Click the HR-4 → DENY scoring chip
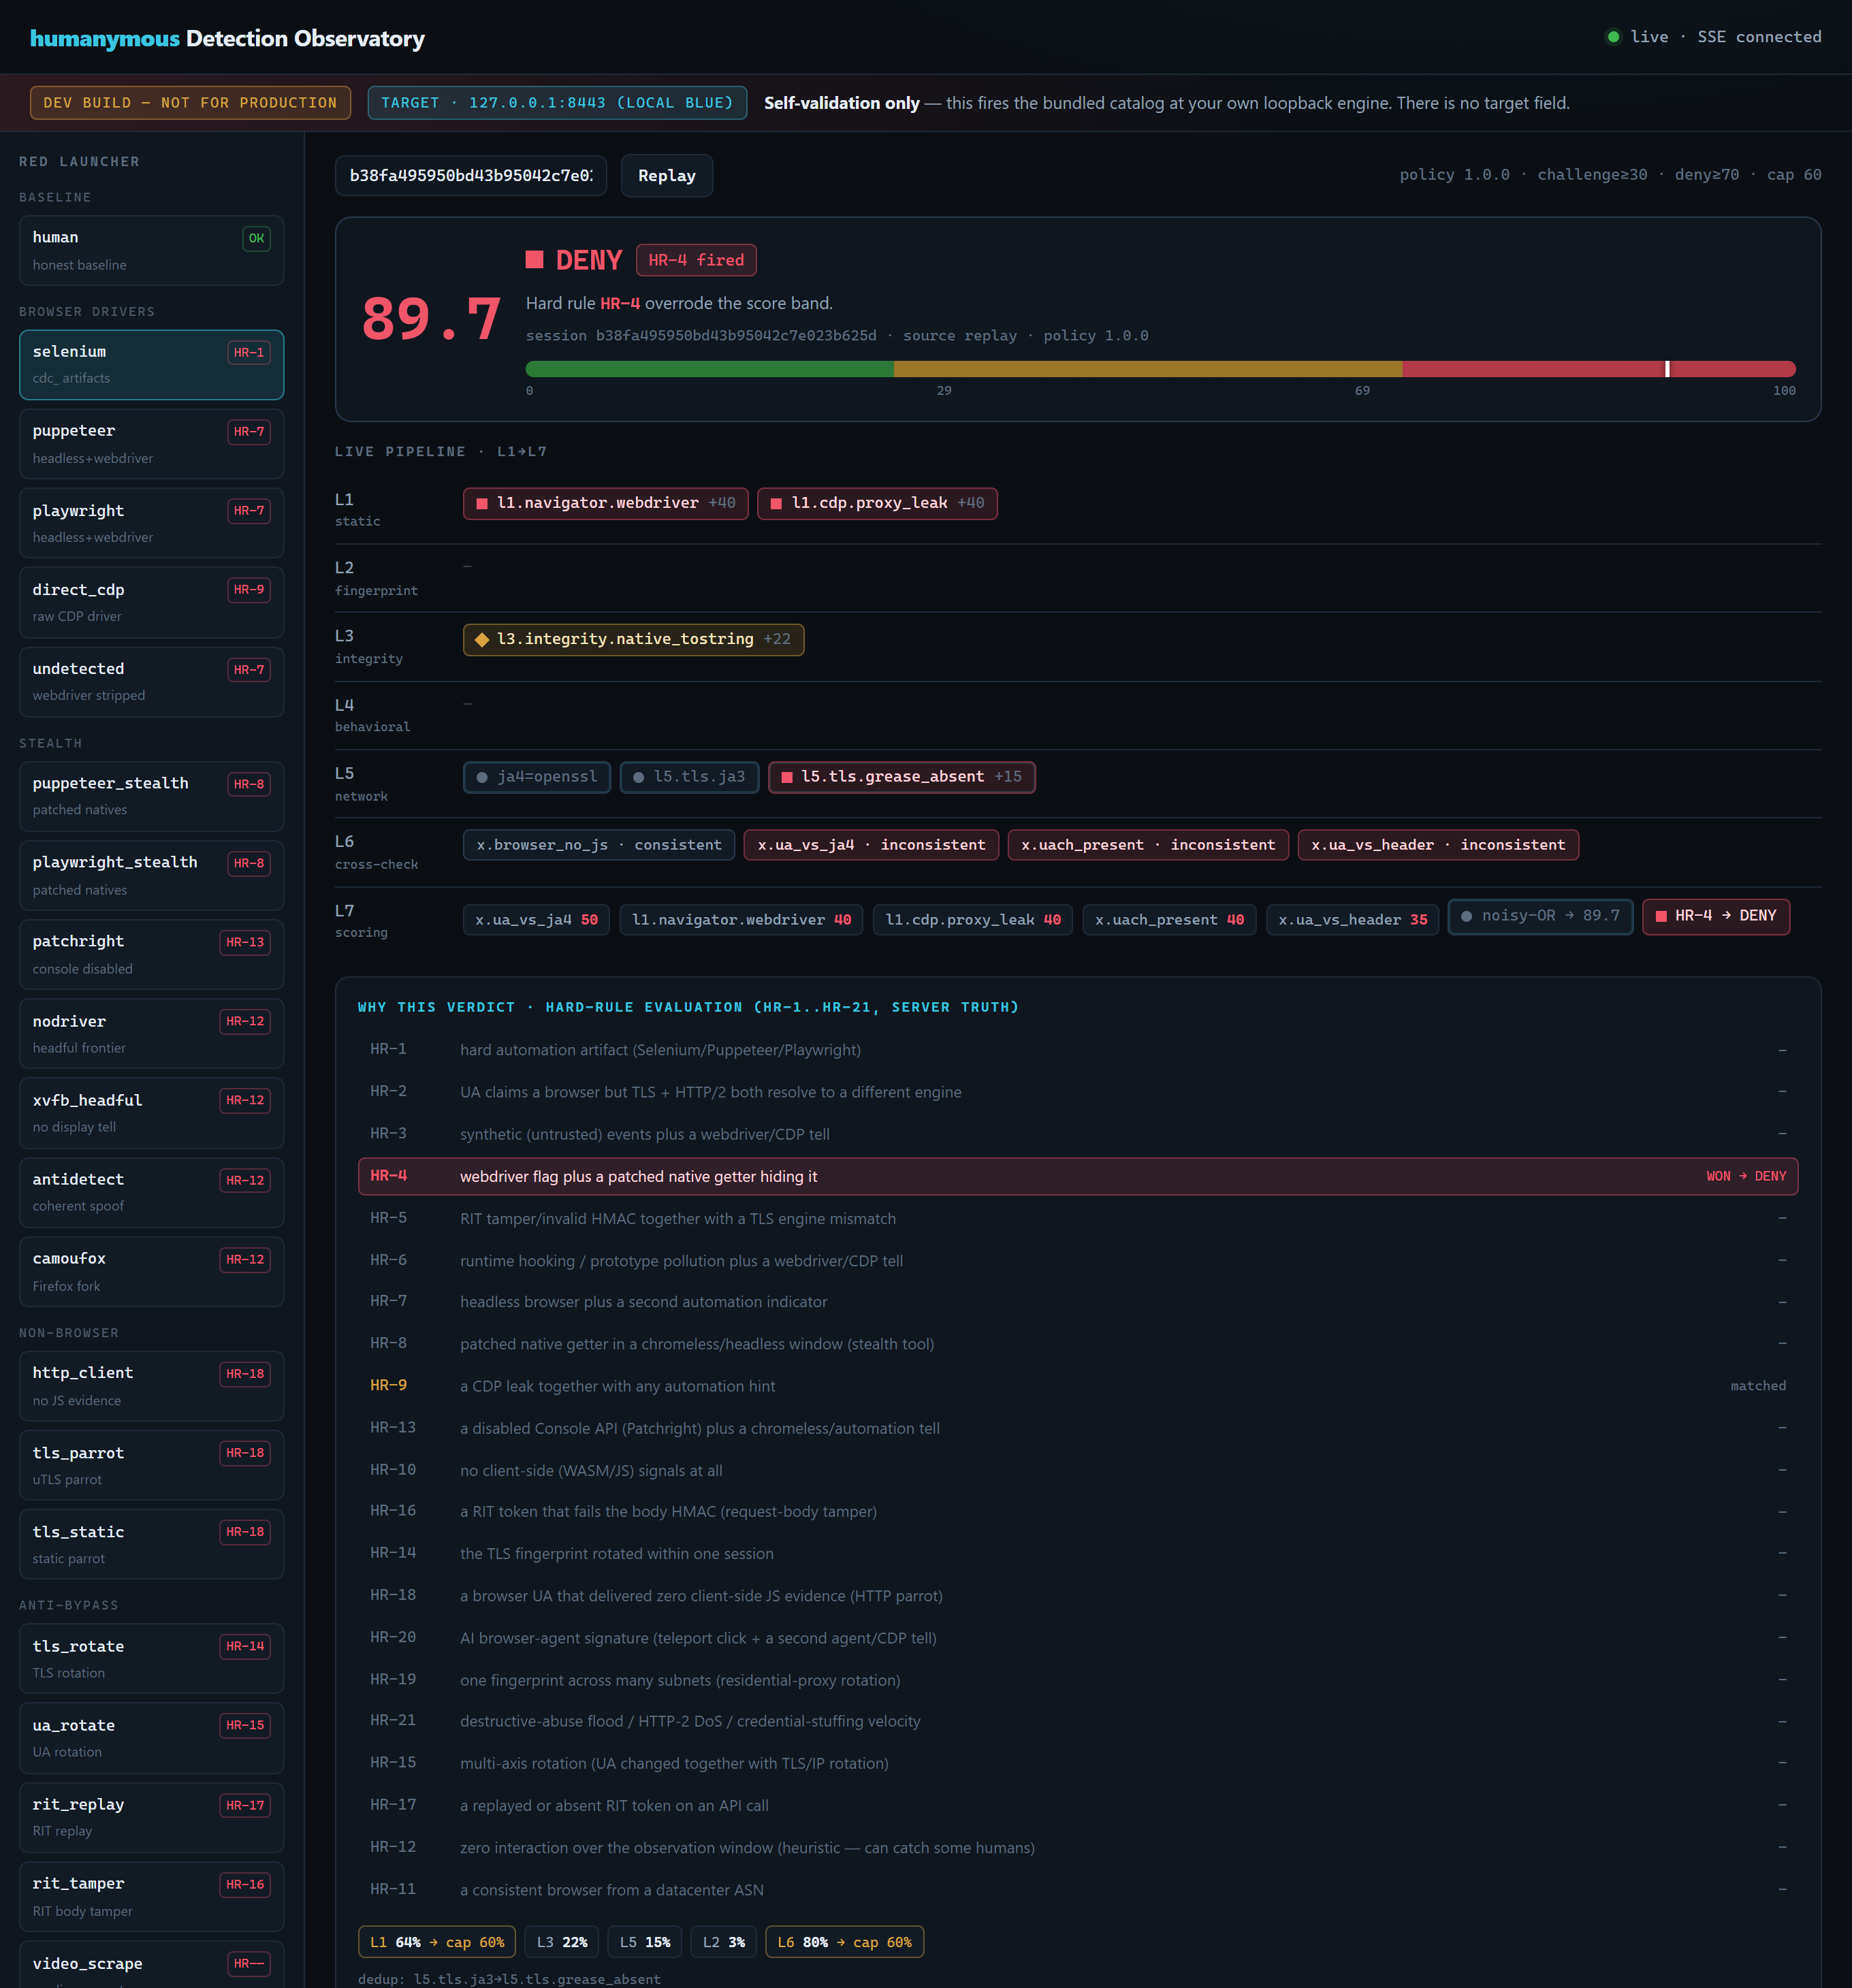Image resolution: width=1852 pixels, height=1988 pixels. [1716, 916]
